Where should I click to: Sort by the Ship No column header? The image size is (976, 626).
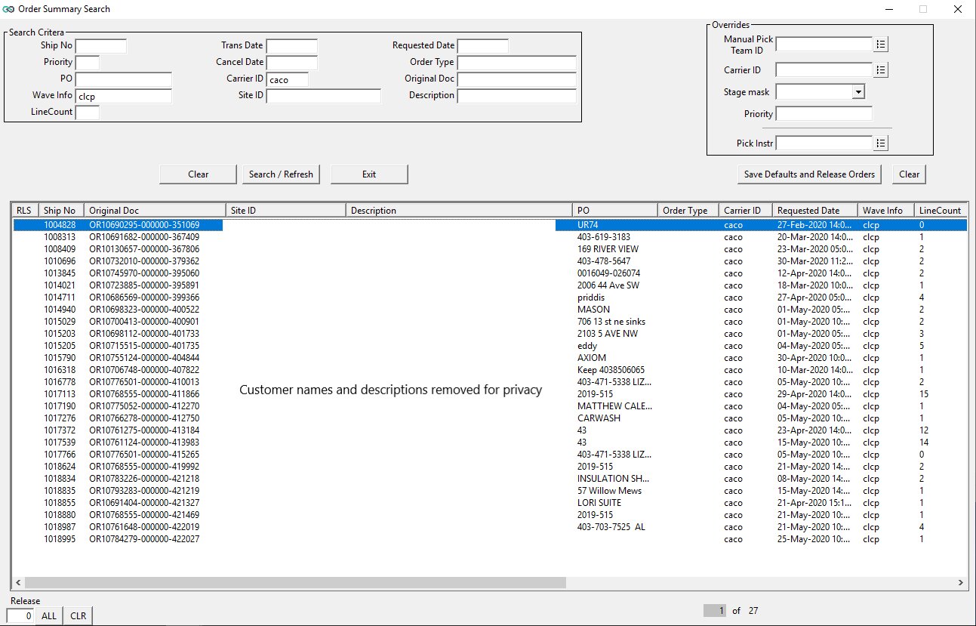pos(60,211)
